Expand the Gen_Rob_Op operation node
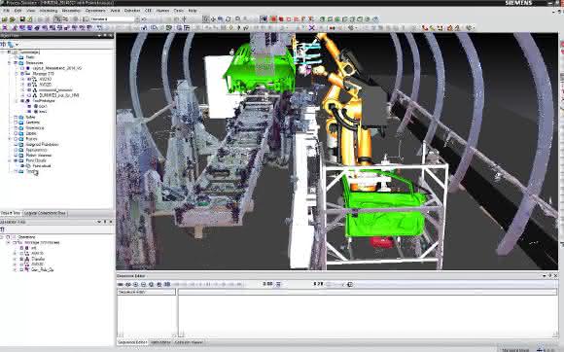 (15, 269)
